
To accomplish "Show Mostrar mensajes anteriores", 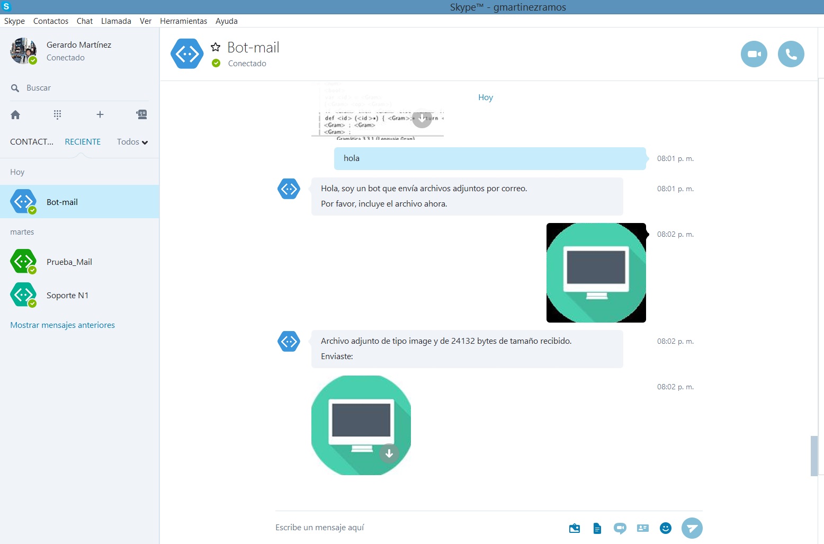I will [62, 325].
